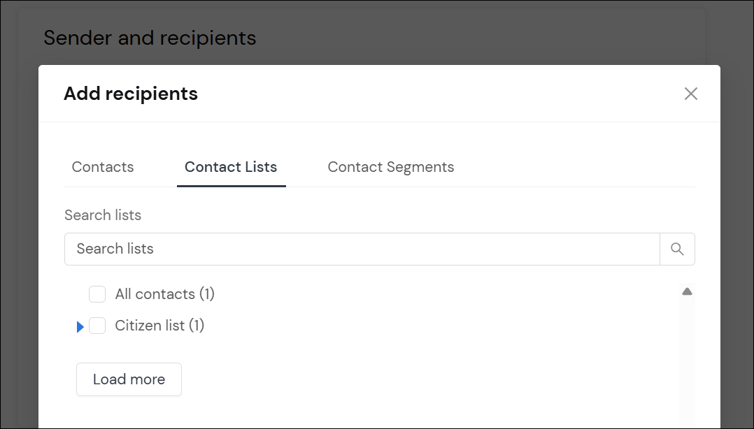
Task: Close the Add recipients dialog
Action: tap(691, 93)
